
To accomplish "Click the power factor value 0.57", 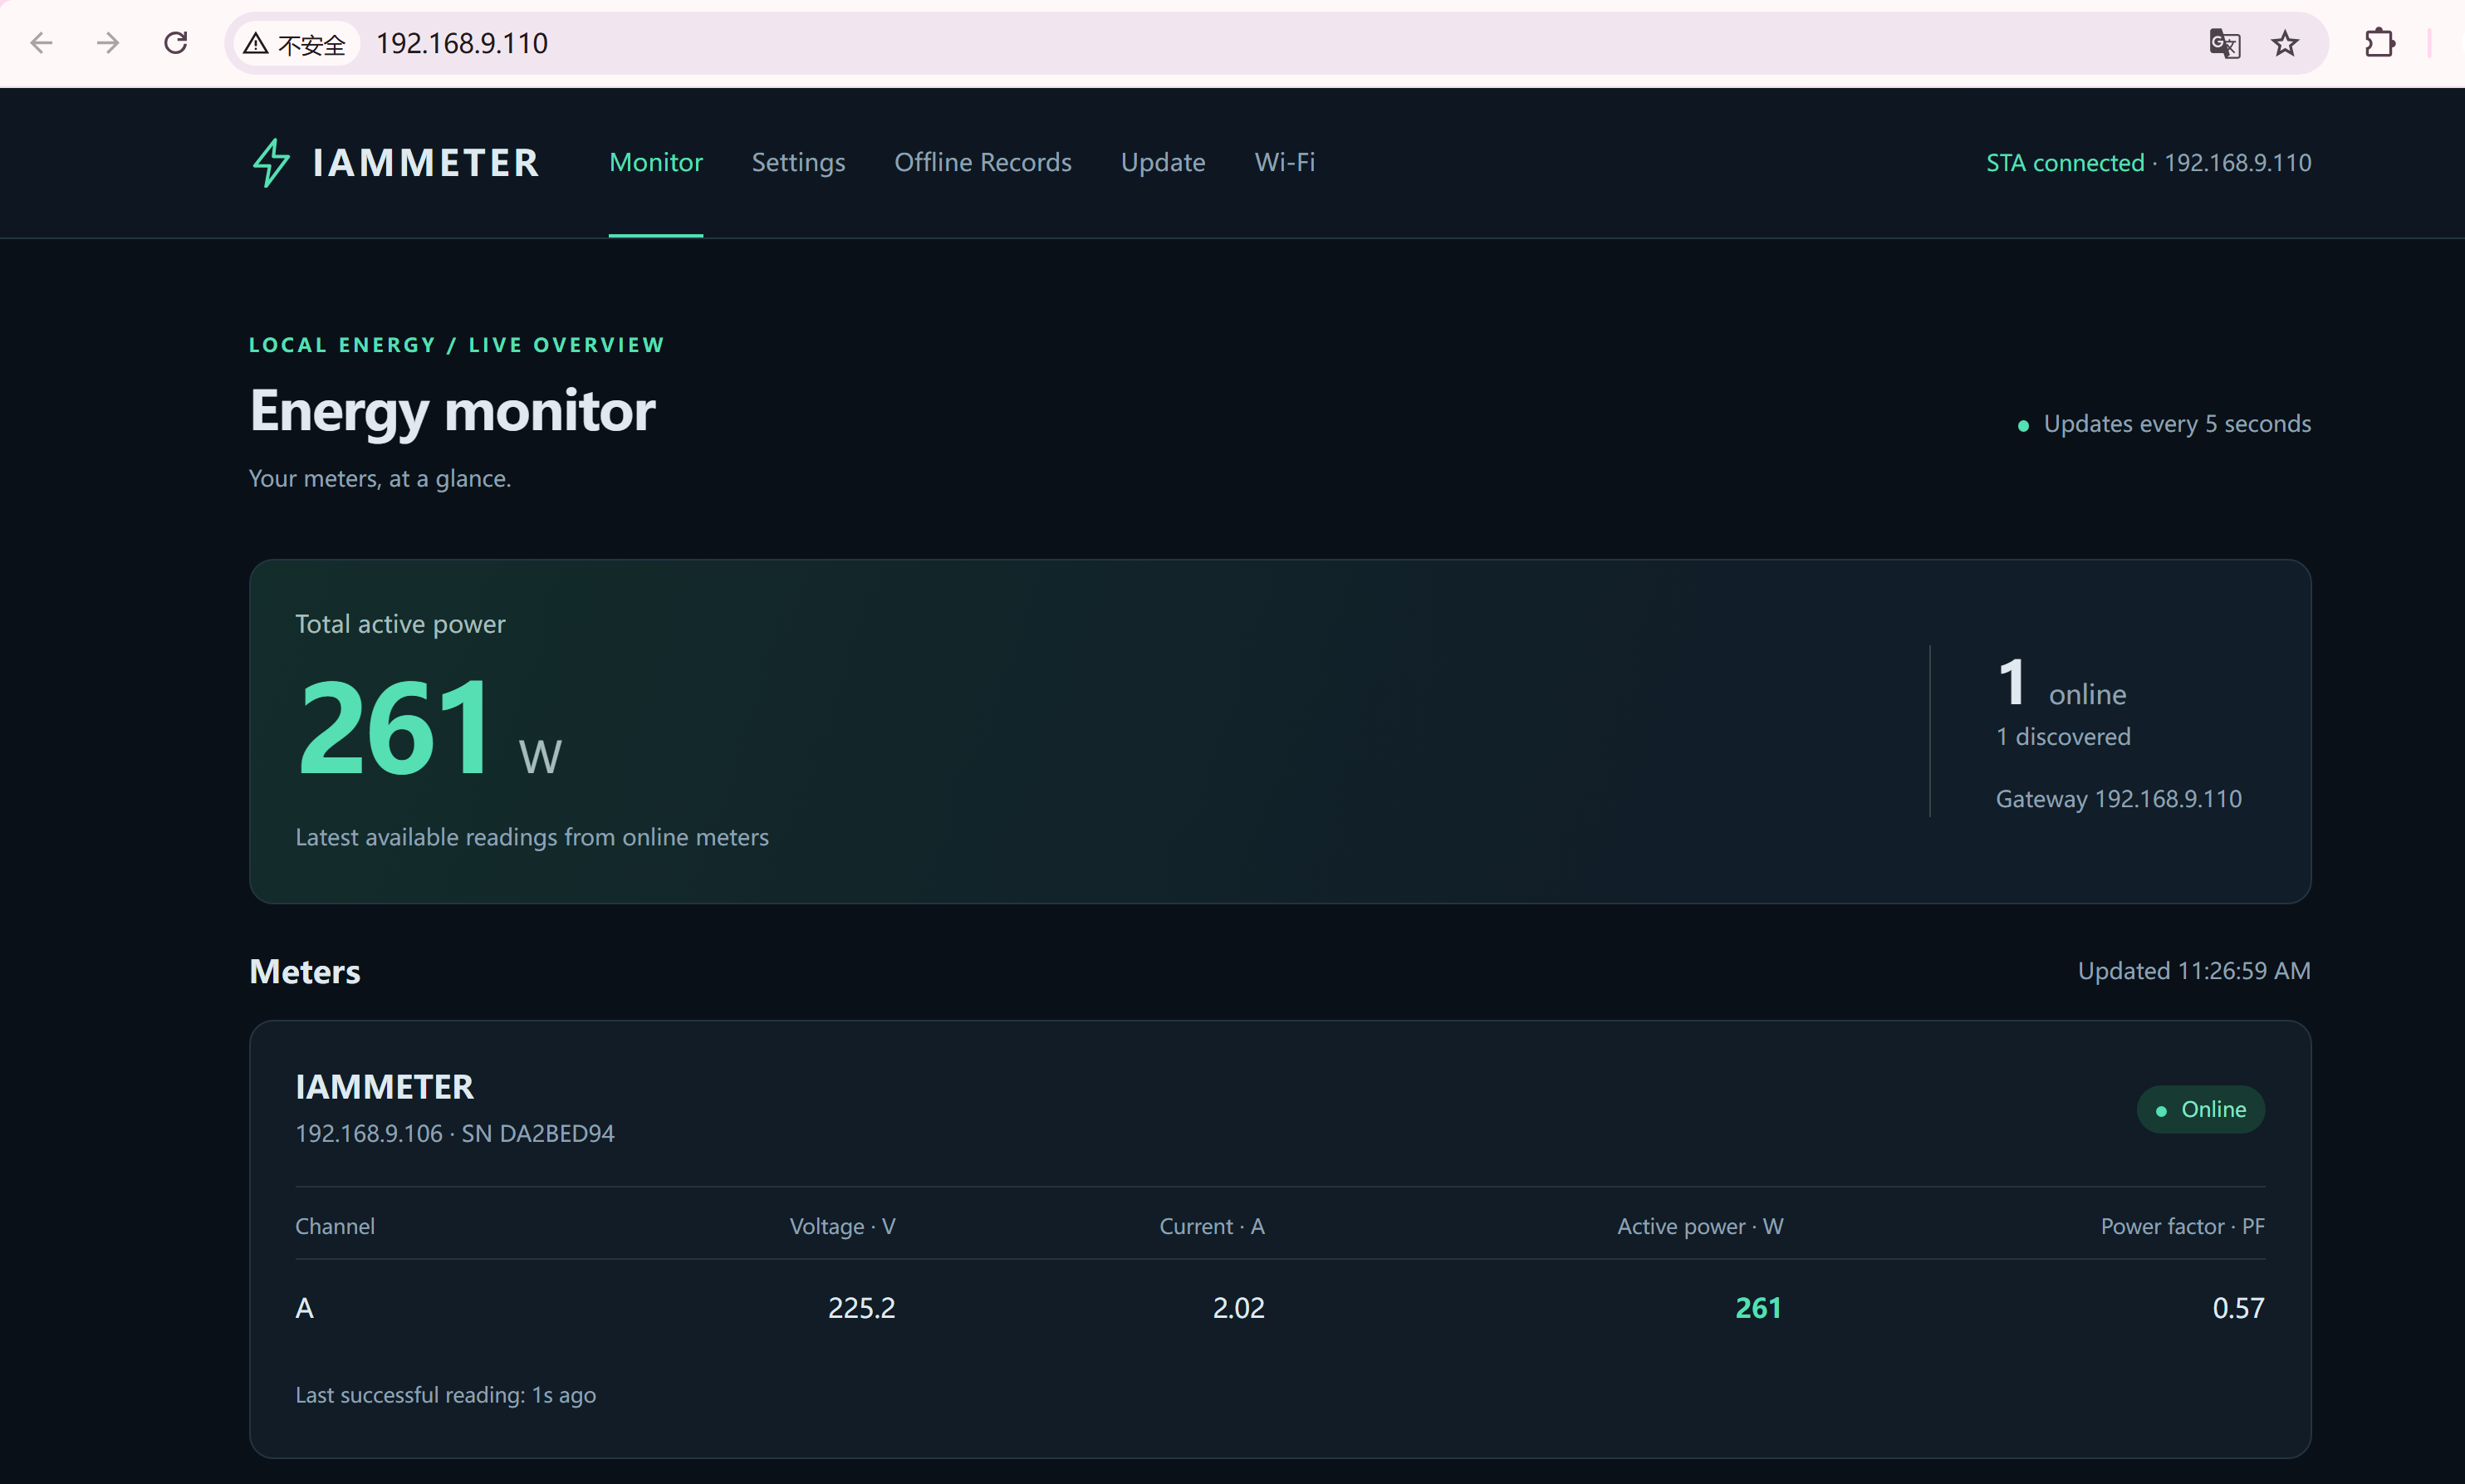I will [2238, 1309].
